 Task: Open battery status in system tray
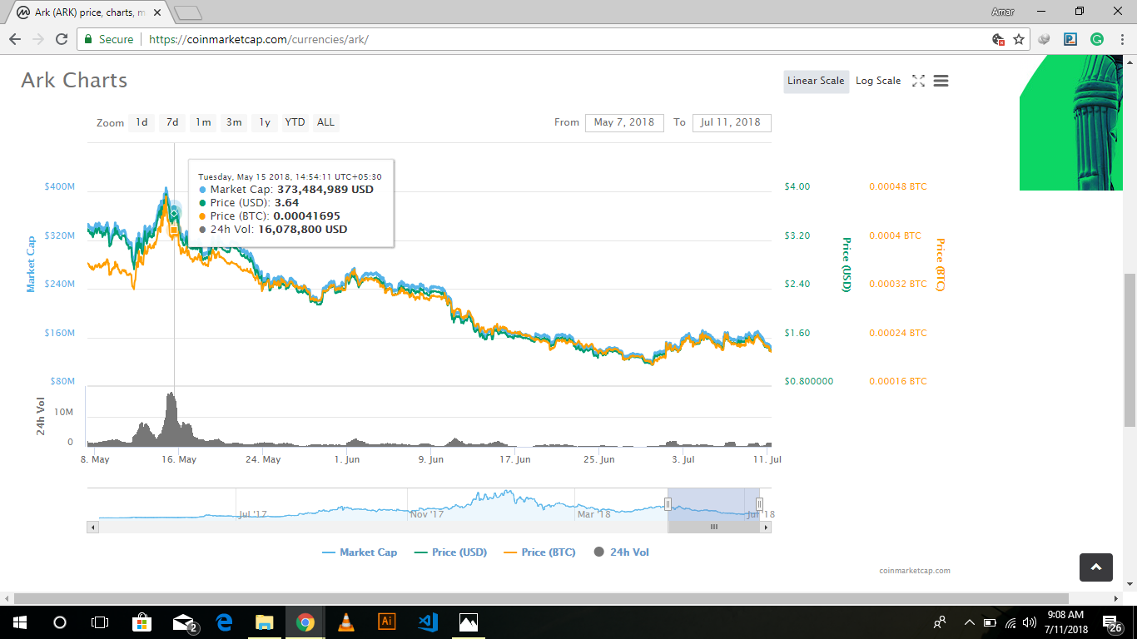(990, 622)
